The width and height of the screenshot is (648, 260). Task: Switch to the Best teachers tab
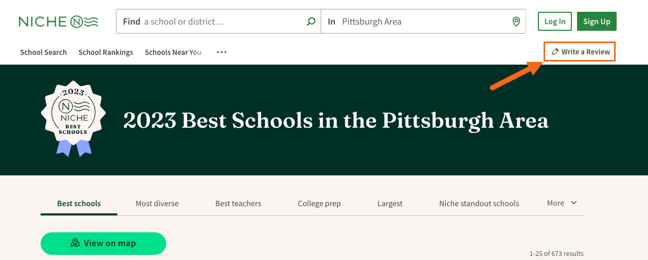(x=238, y=204)
